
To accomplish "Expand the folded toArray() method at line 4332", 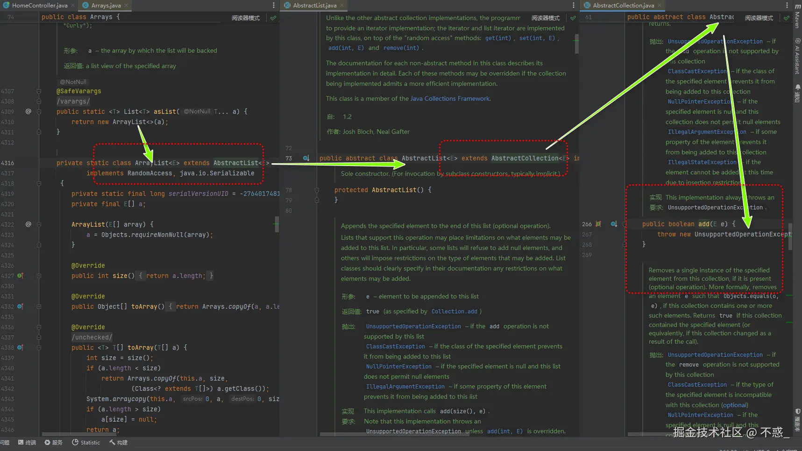I will [x=39, y=306].
